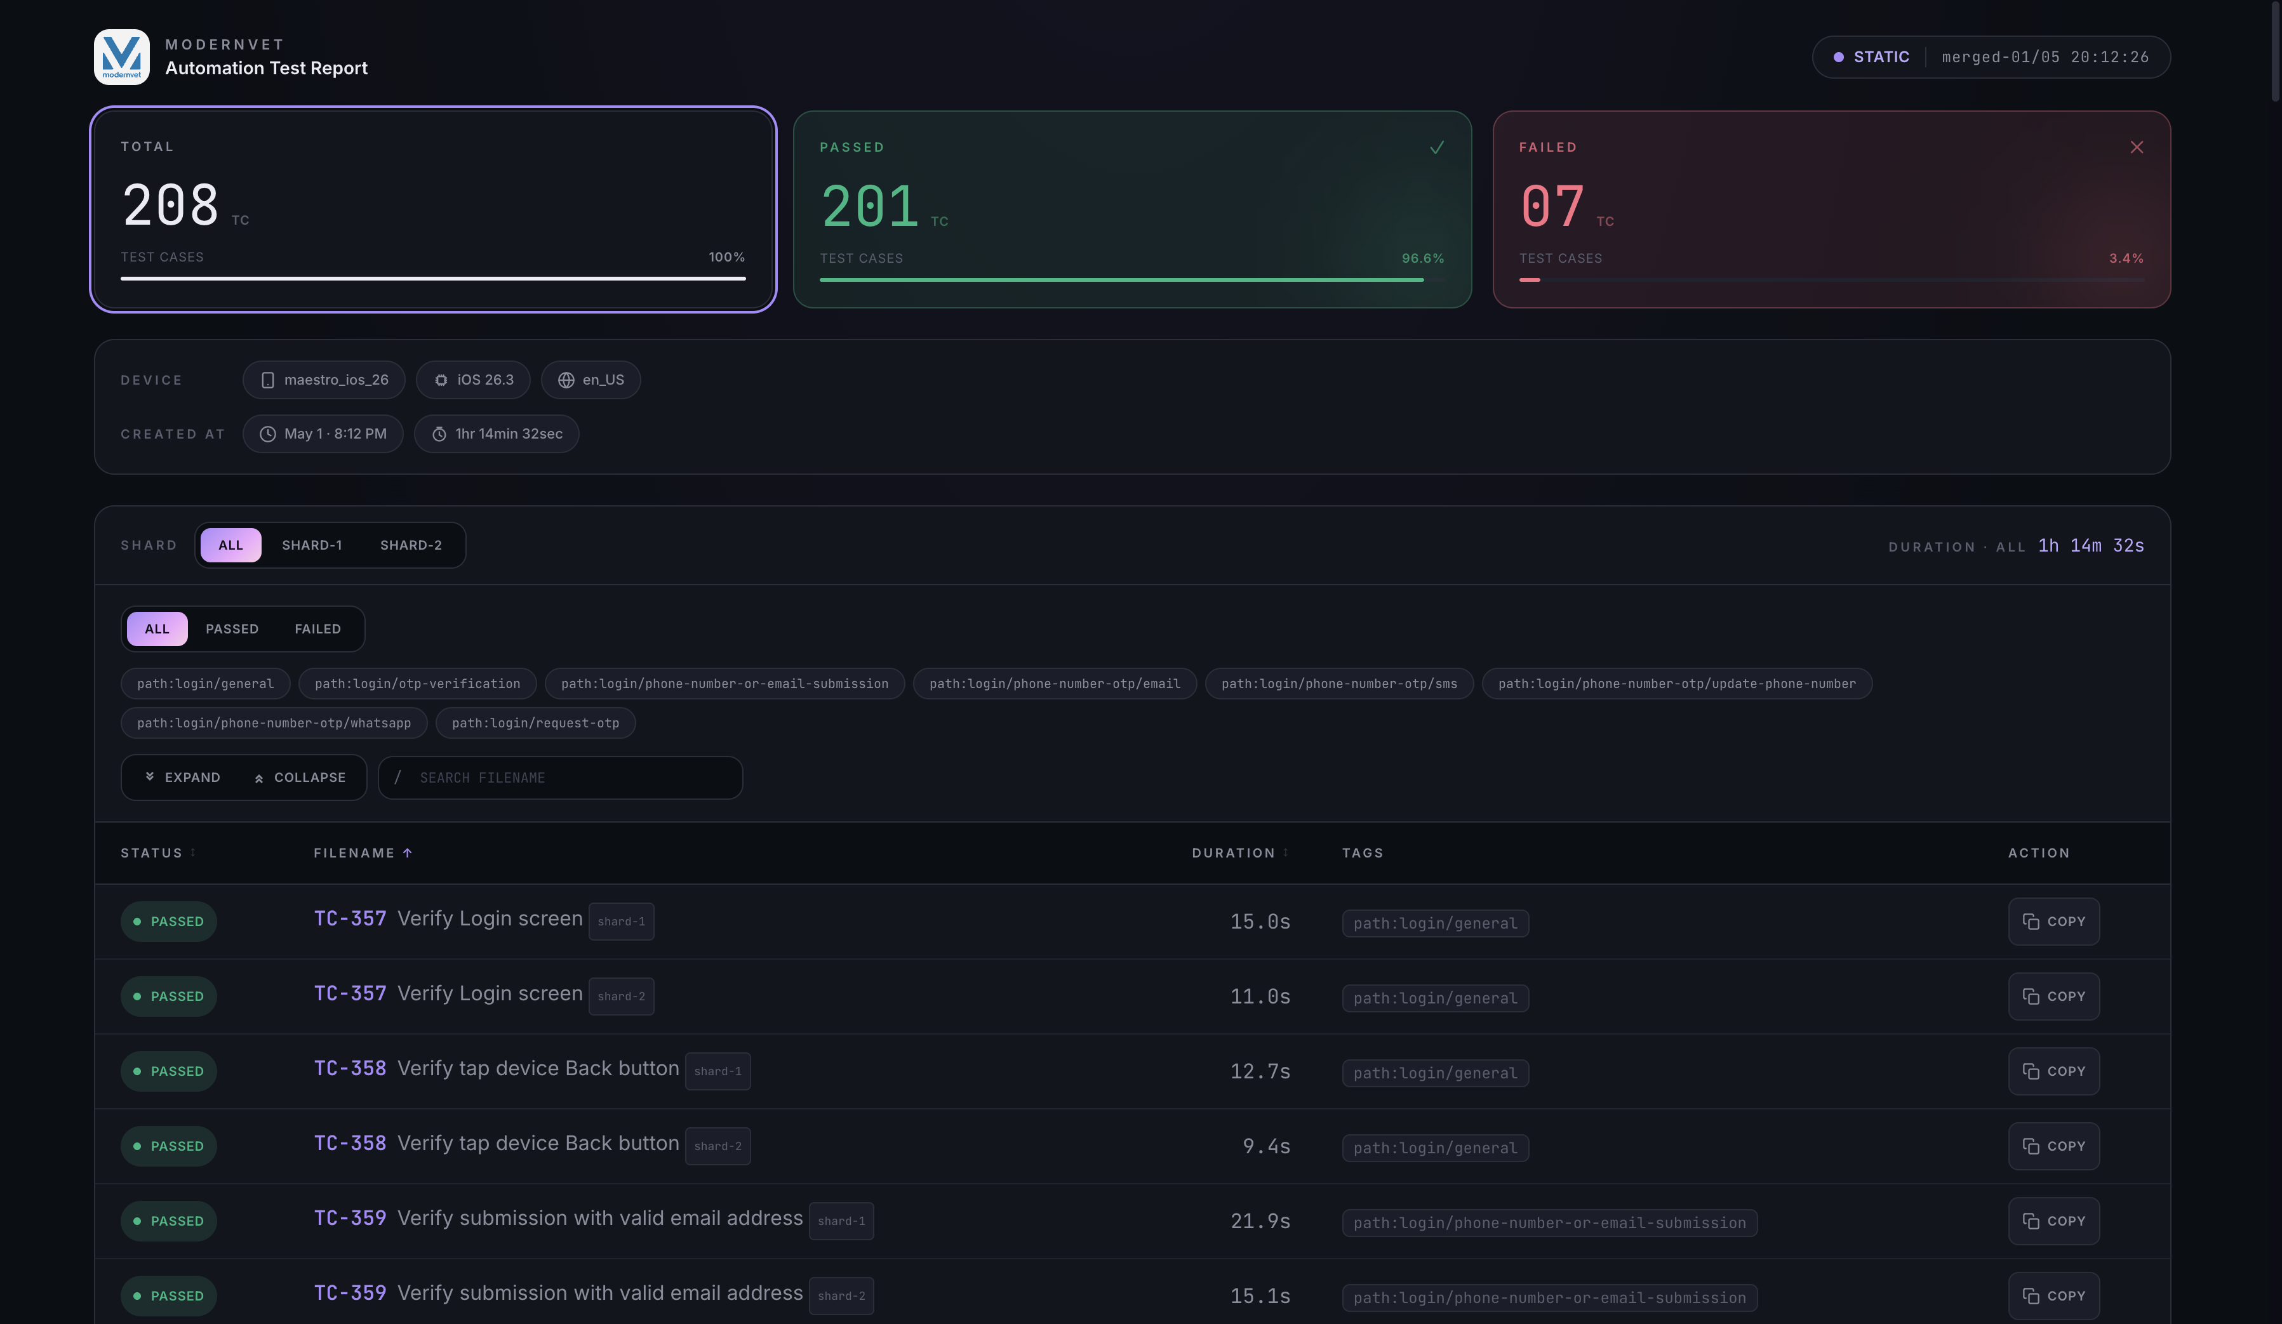Select the TOTAL 208 test cases card
The width and height of the screenshot is (2282, 1324).
point(434,209)
